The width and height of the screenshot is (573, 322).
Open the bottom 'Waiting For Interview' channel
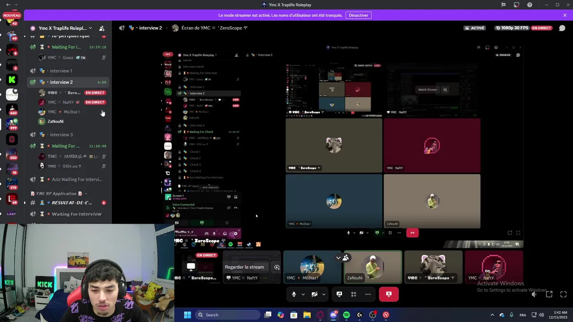(67, 214)
